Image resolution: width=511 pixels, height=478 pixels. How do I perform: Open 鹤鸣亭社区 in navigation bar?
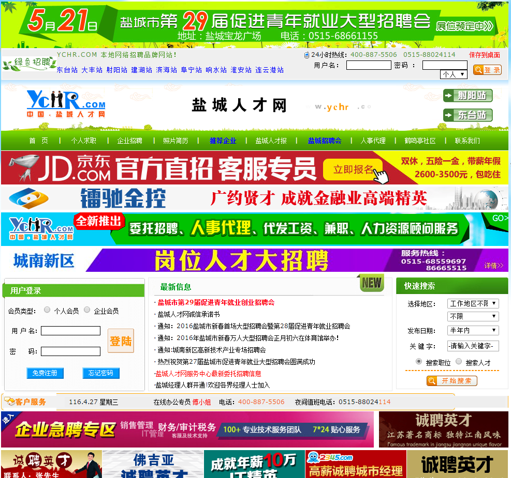pyautogui.click(x=420, y=141)
